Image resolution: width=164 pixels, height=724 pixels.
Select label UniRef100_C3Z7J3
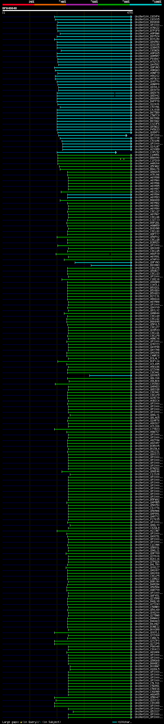point(147,220)
